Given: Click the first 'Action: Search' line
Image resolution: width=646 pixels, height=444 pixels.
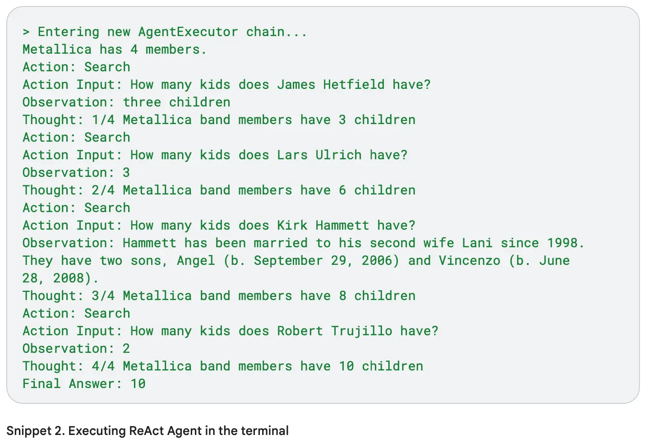Looking at the screenshot, I should [76, 67].
